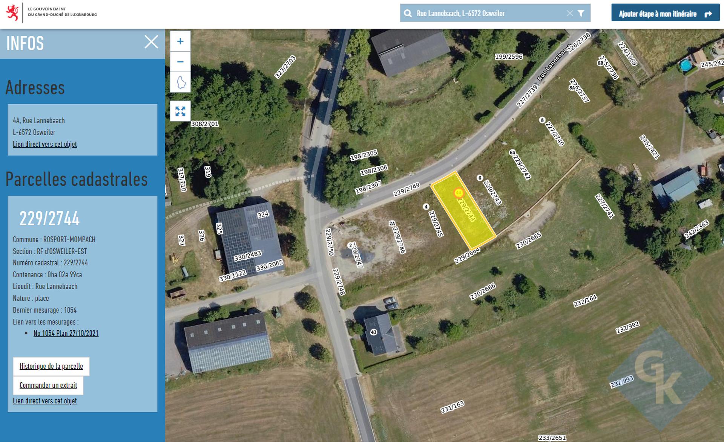Open the search filter funnel
The width and height of the screenshot is (724, 442).
coord(581,13)
